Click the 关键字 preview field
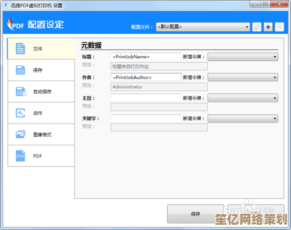 pyautogui.click(x=159, y=127)
